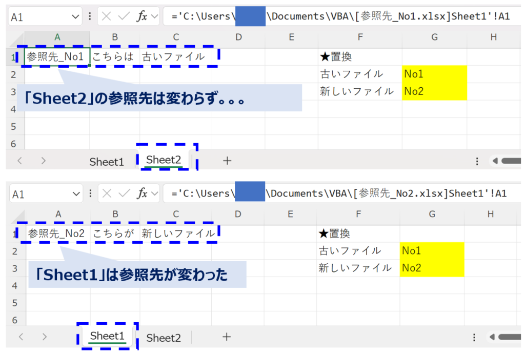
Task: Click the select-all corner triangle in the bottom window
Action: [x=19, y=217]
